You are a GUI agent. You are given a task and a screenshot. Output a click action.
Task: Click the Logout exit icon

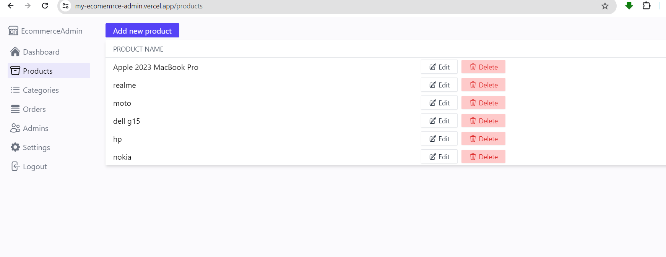click(15, 166)
